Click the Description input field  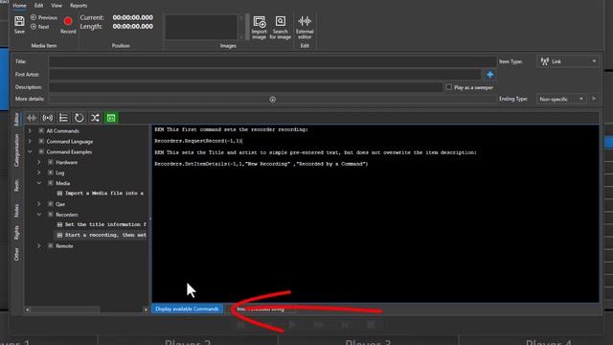246,87
